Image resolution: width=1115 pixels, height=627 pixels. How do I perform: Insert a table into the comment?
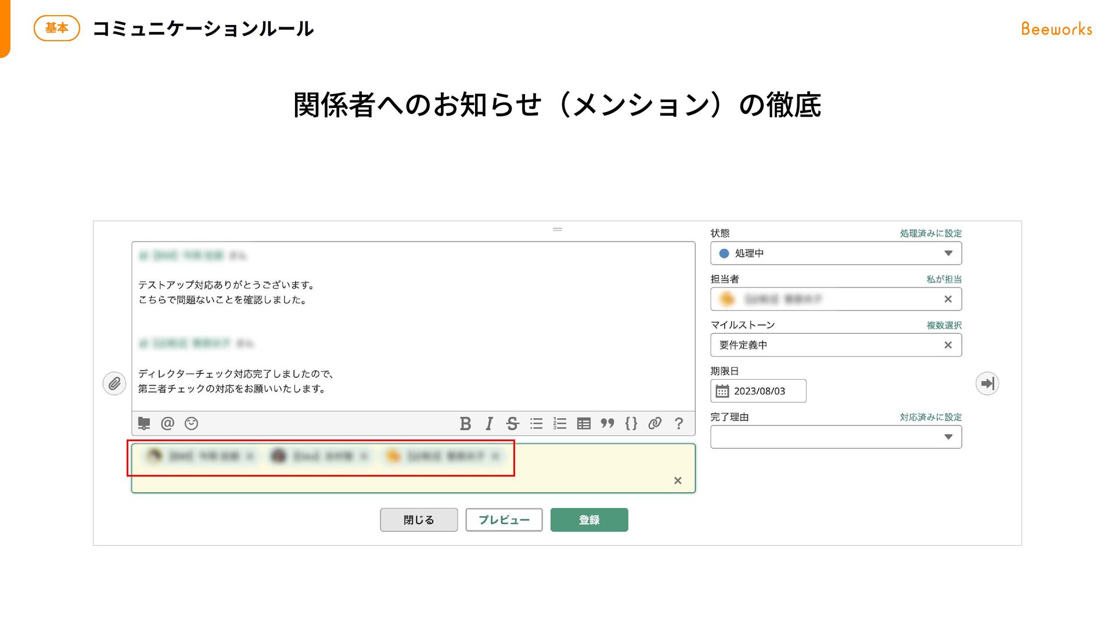coord(584,423)
